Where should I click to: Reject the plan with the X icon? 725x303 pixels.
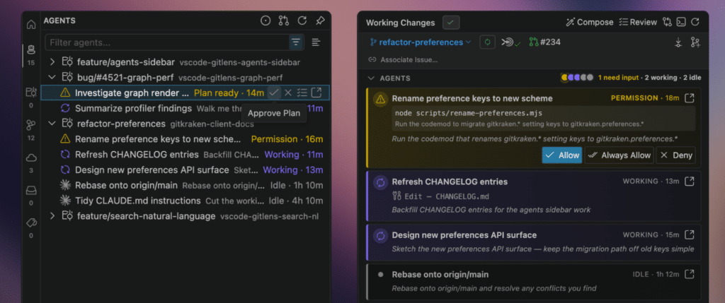click(x=288, y=93)
